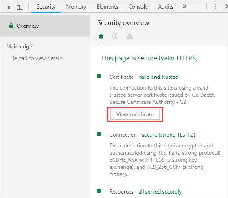Activate the inspect element picker icon
This screenshot has width=228, height=198.
(x=8, y=7)
